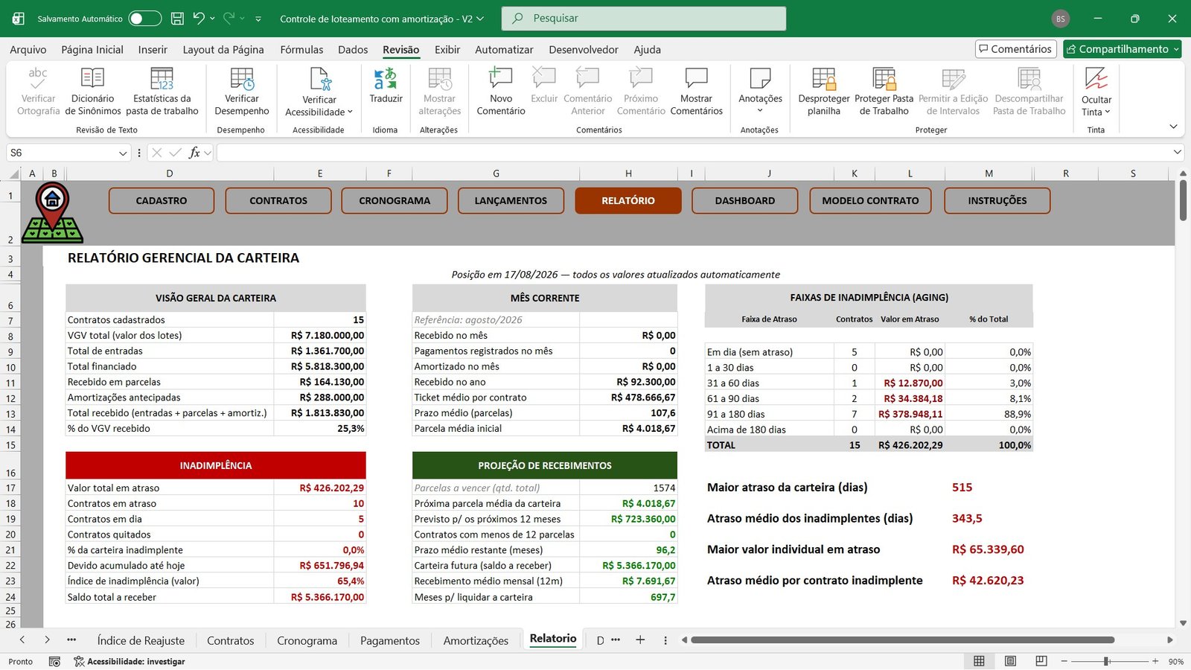The image size is (1191, 670).
Task: Click the horizontal scrollbar thumb
Action: 902,639
